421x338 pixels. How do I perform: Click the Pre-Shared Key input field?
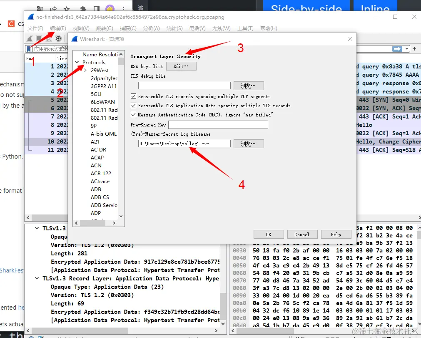point(218,125)
